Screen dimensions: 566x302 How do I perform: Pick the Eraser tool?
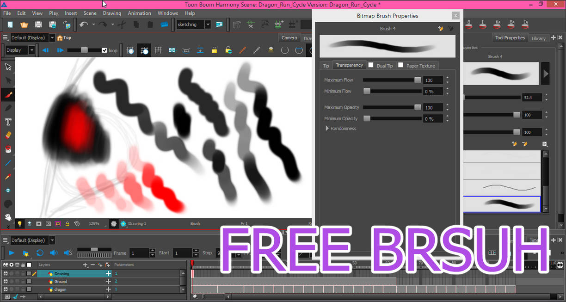pos(8,135)
